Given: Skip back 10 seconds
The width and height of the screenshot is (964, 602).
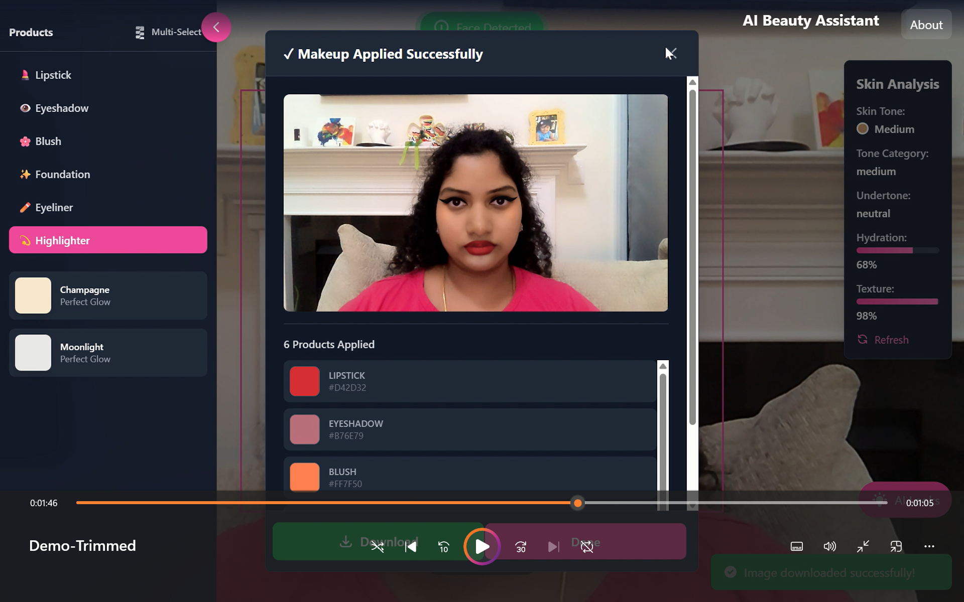Looking at the screenshot, I should [444, 547].
